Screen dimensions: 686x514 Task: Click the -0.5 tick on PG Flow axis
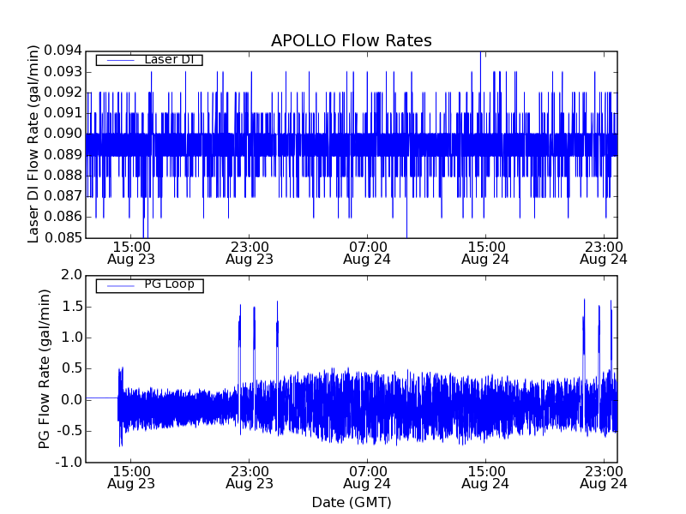[69, 431]
